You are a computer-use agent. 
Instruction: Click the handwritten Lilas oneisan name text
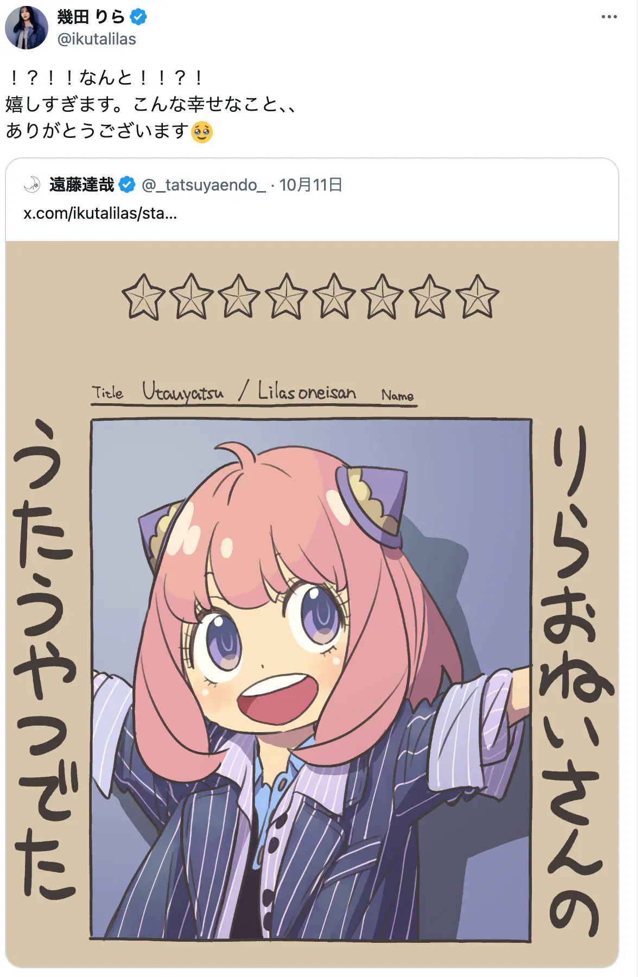point(307,390)
